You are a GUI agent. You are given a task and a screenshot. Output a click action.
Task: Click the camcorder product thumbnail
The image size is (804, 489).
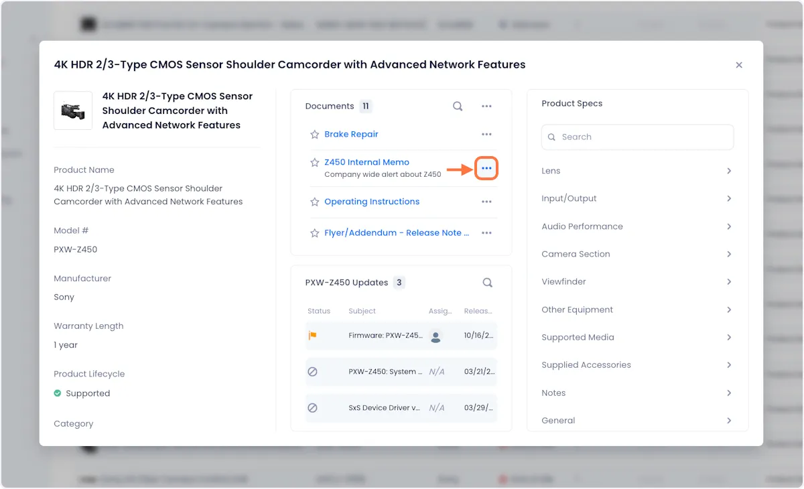73,111
